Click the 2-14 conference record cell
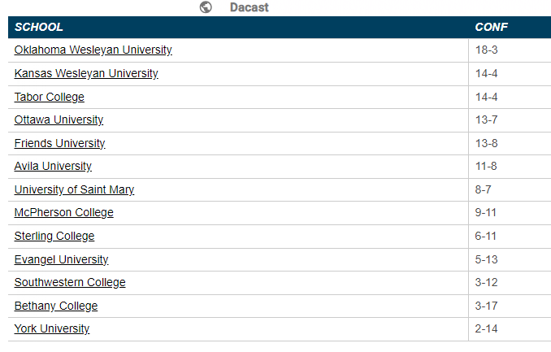The width and height of the screenshot is (551, 352). coord(486,329)
